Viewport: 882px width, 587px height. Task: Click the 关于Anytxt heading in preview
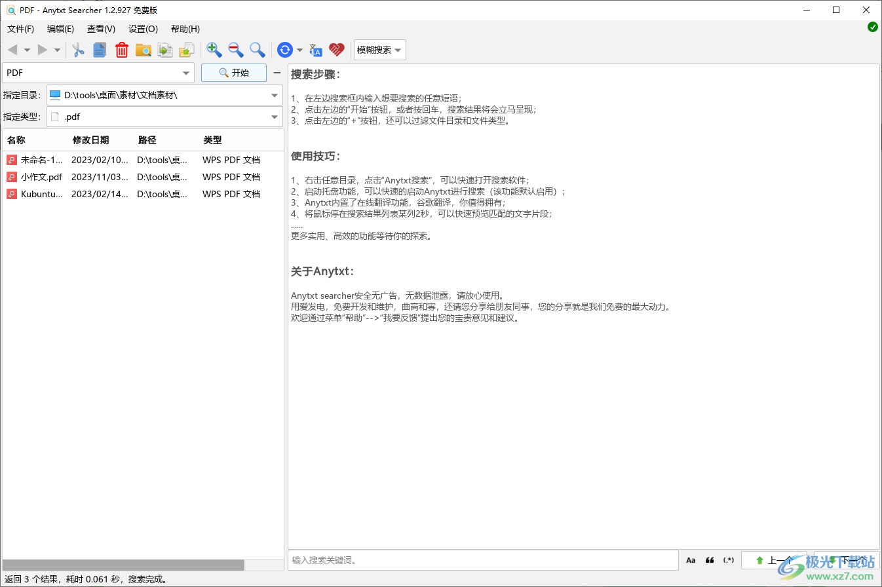pos(322,271)
